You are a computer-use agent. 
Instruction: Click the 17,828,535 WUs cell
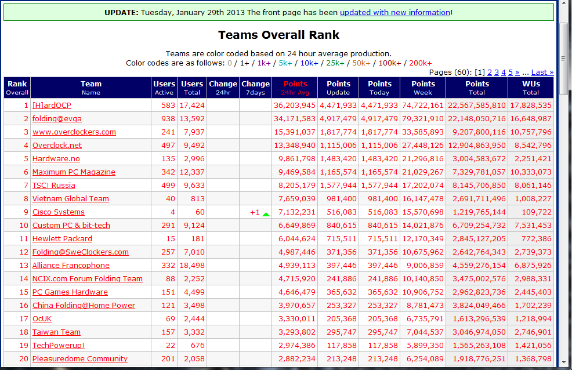click(531, 106)
